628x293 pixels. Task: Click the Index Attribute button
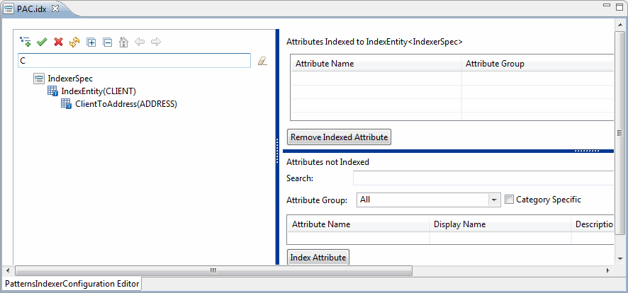tap(318, 258)
